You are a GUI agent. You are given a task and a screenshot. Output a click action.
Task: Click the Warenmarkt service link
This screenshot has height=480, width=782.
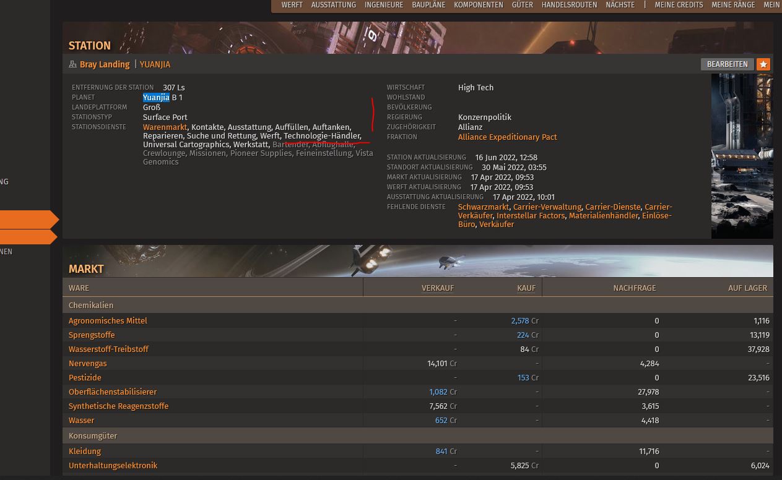click(165, 127)
